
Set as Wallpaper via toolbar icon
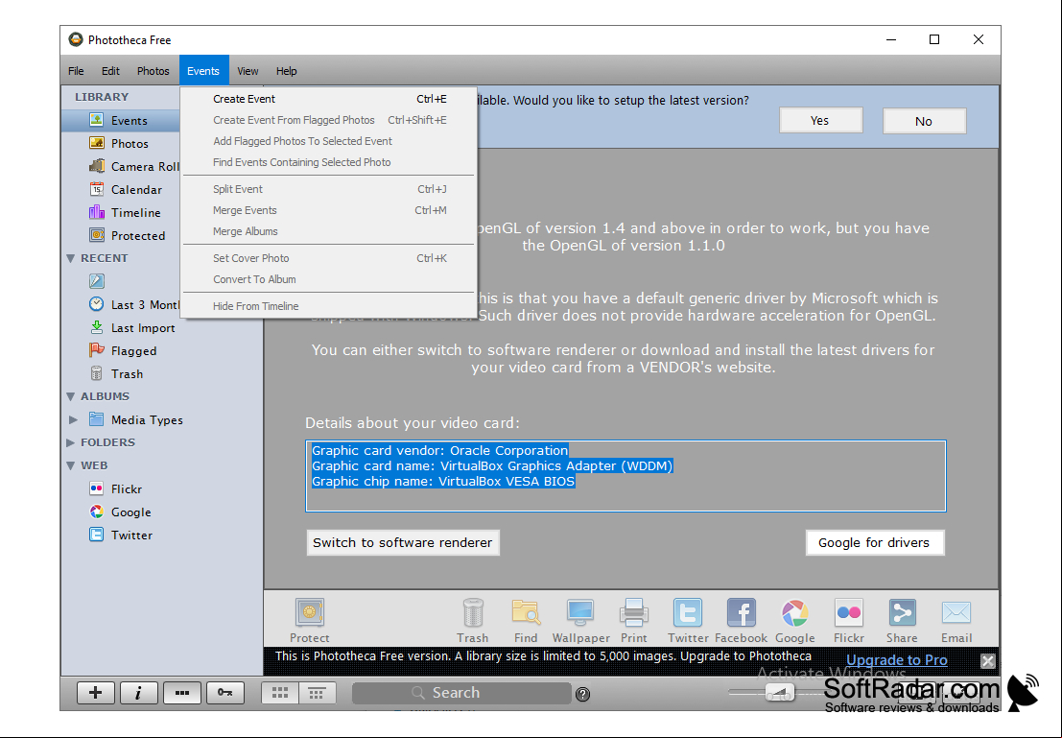point(580,620)
